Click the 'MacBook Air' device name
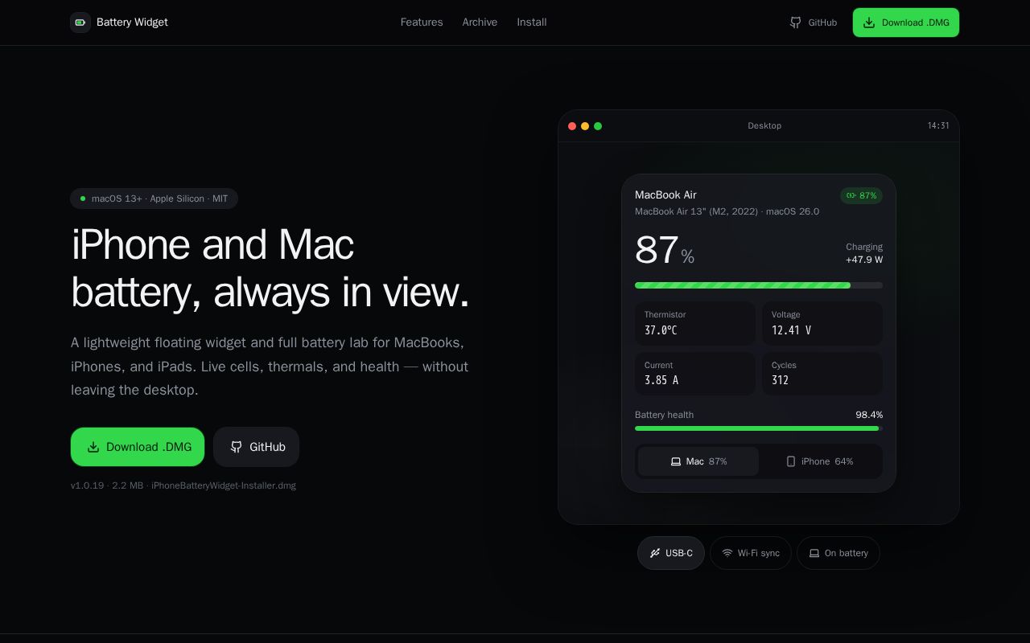This screenshot has height=643, width=1030. pos(665,195)
